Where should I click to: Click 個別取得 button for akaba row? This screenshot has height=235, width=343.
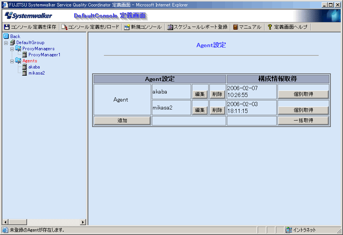[x=303, y=94]
